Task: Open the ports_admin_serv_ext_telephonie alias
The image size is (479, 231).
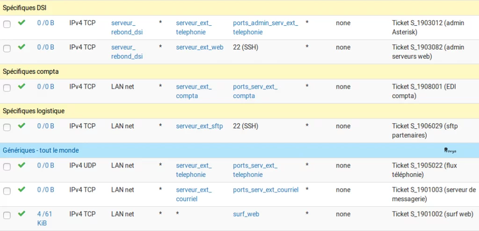Action: (266, 28)
